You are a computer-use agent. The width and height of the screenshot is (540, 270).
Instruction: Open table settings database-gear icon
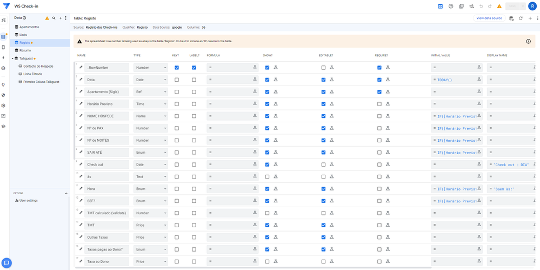click(x=511, y=18)
